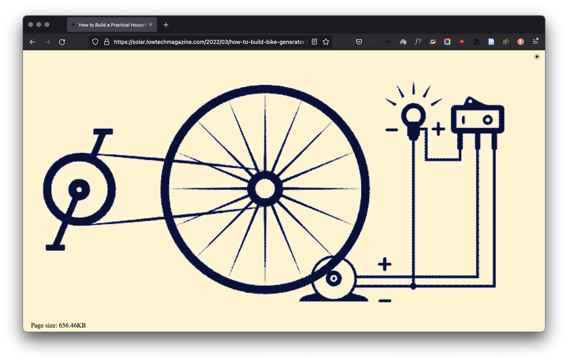
Task: Close the 'How to Build' tab
Action: pos(151,25)
